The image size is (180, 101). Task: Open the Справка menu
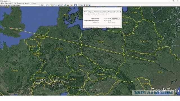(x=34, y=3)
